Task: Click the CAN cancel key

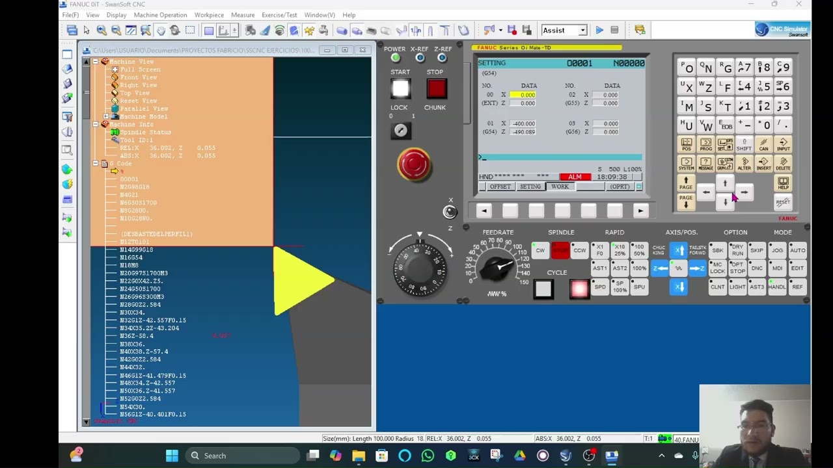Action: (763, 144)
